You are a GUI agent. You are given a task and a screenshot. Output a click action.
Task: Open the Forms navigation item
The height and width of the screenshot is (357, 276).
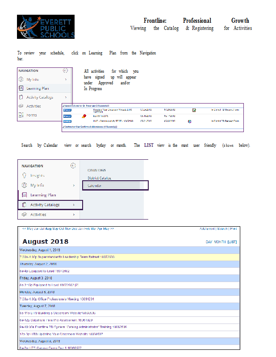pos(31,115)
